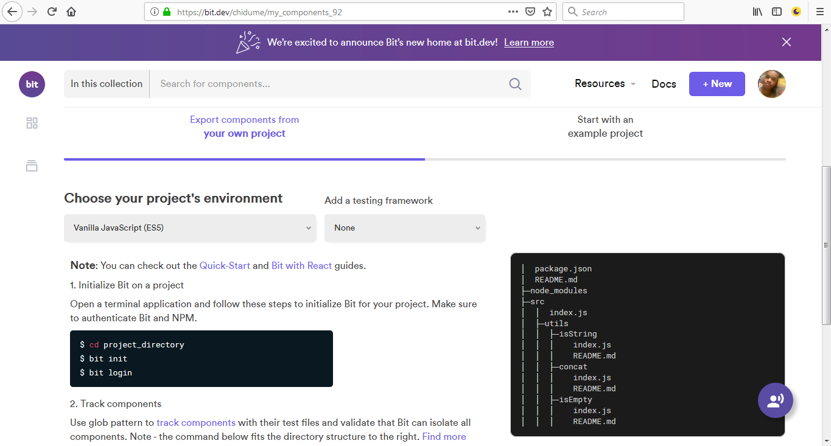This screenshot has height=446, width=831.
Task: Open the user profile avatar menu
Action: 771,84
